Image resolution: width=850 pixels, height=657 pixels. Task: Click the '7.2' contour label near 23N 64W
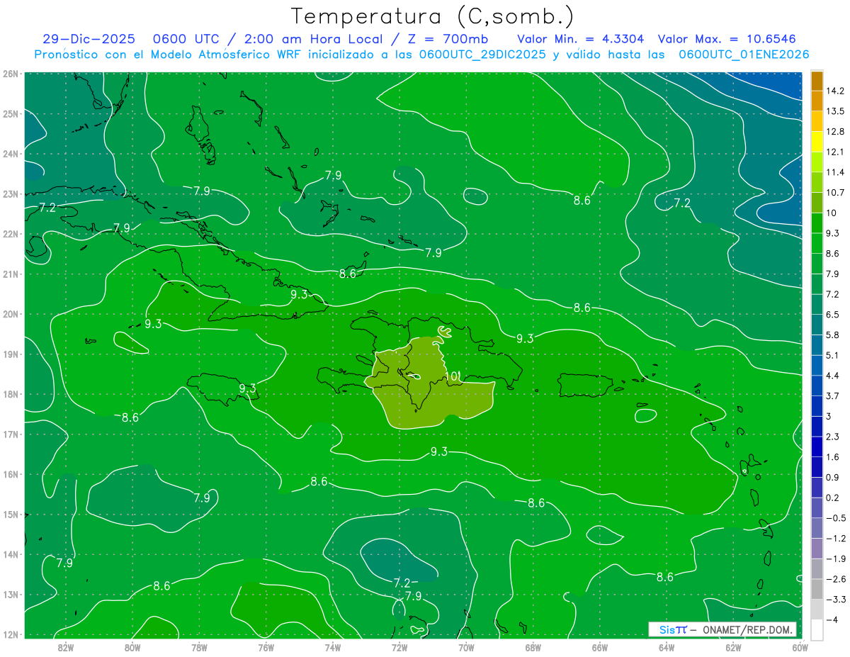tap(681, 203)
